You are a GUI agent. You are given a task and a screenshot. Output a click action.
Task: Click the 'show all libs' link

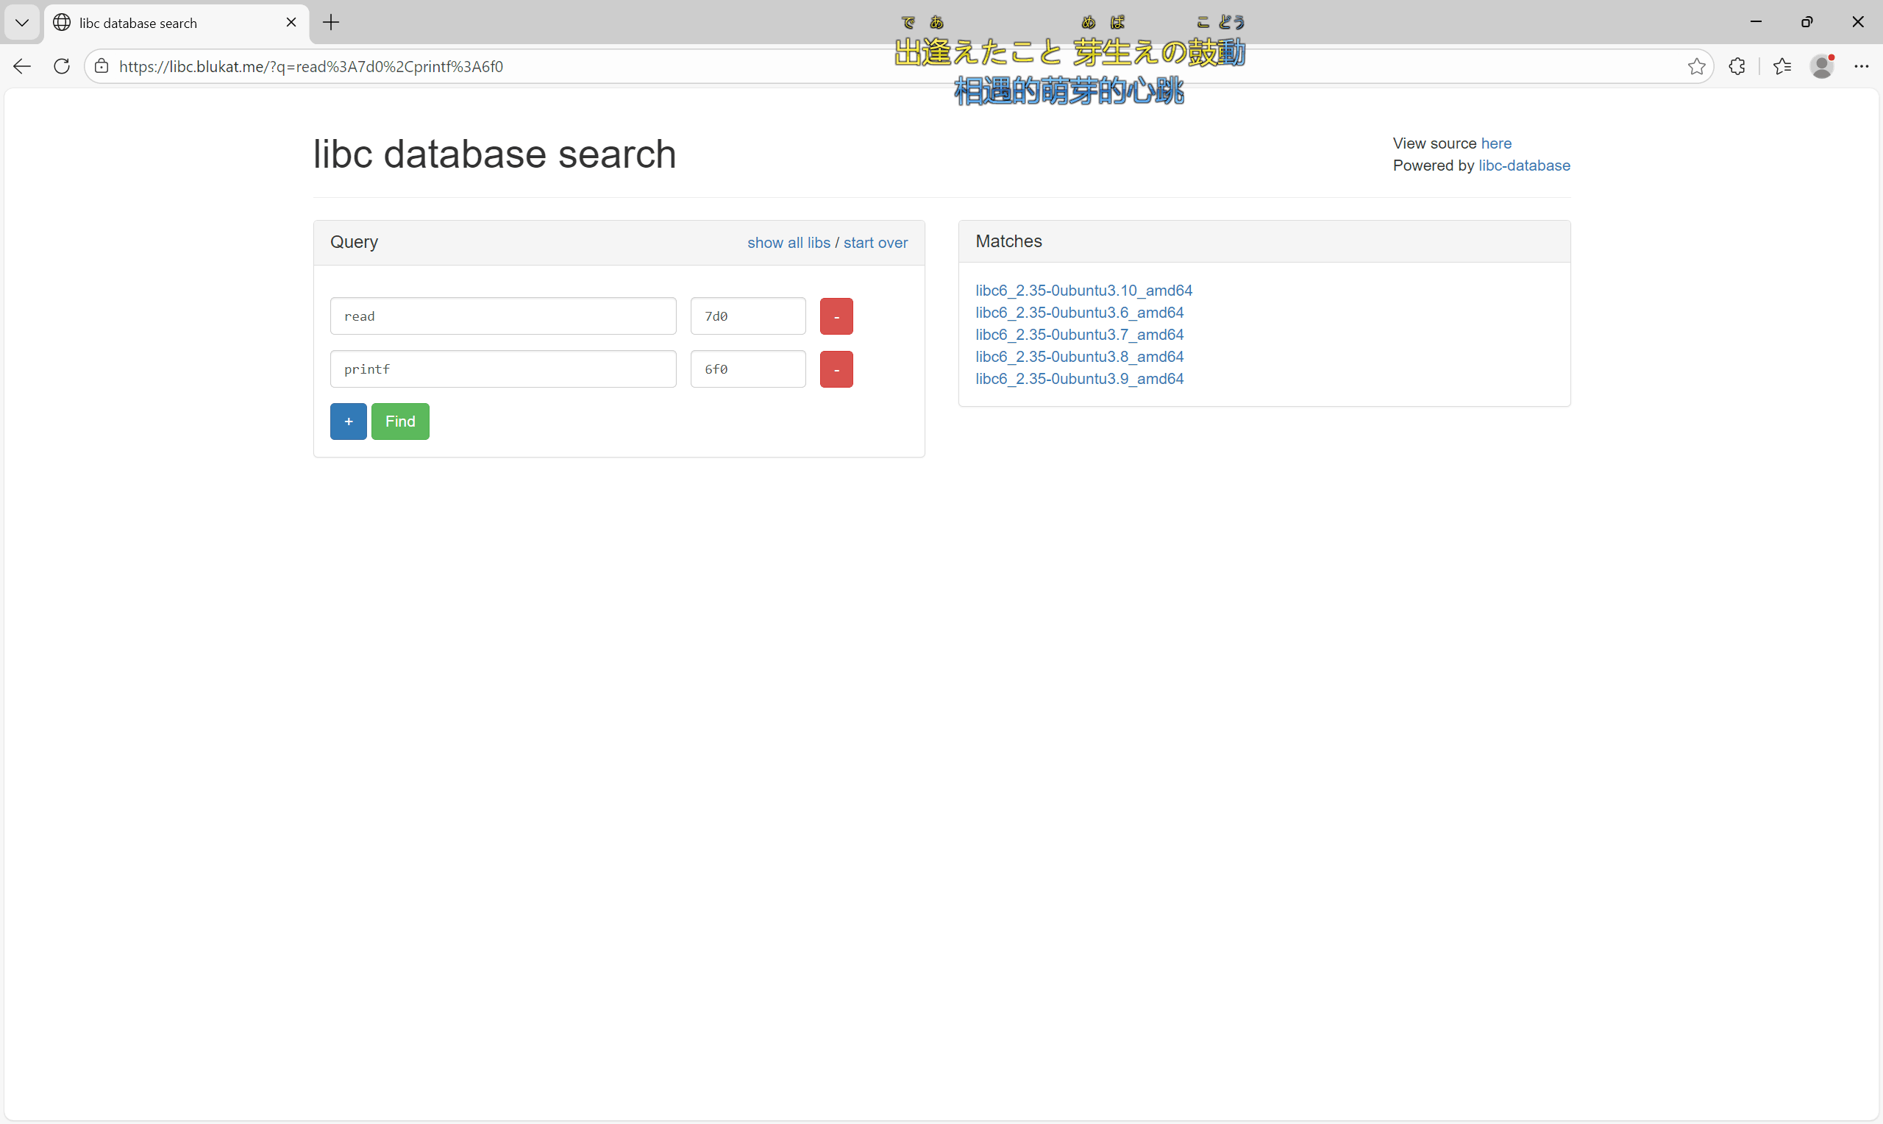[x=789, y=243]
